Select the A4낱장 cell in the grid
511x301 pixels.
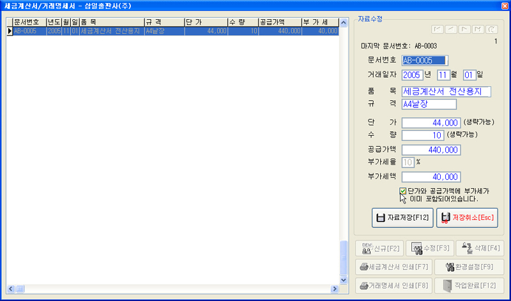pos(165,31)
